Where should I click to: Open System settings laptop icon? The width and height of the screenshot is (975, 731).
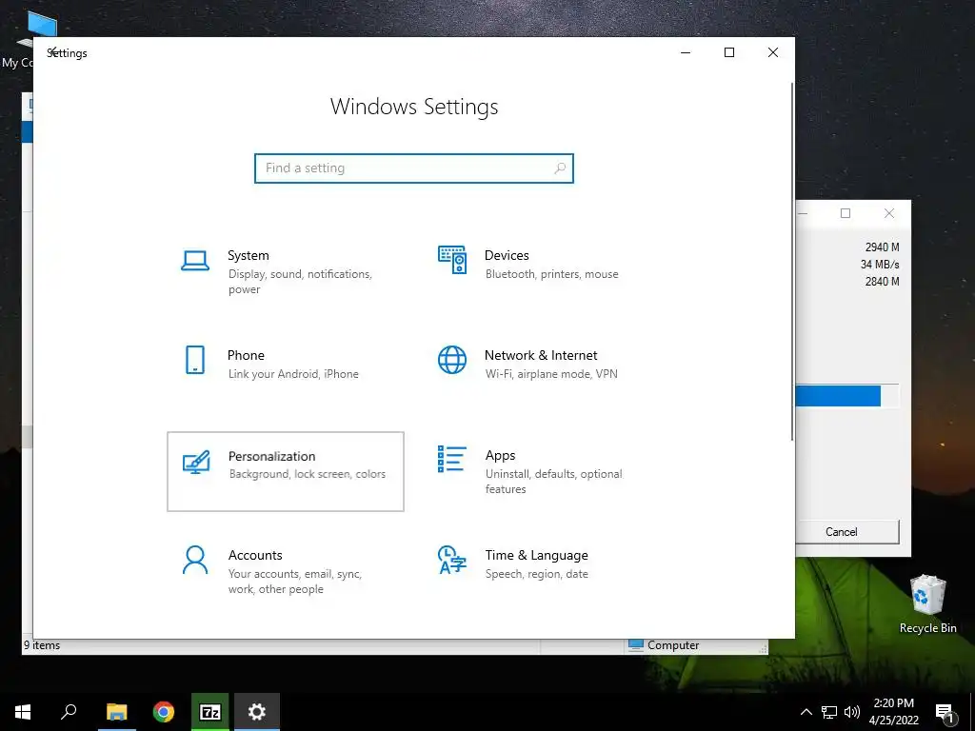coord(194,261)
